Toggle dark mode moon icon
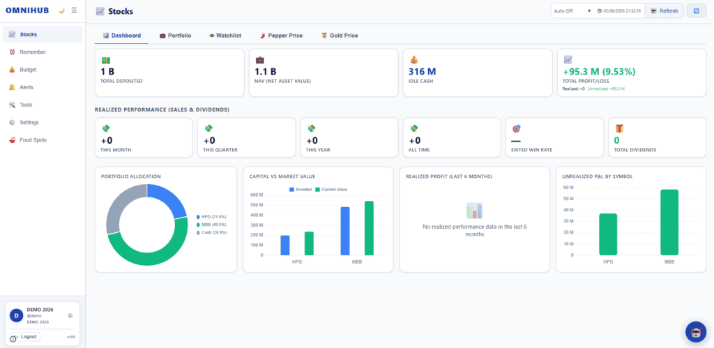 62,10
